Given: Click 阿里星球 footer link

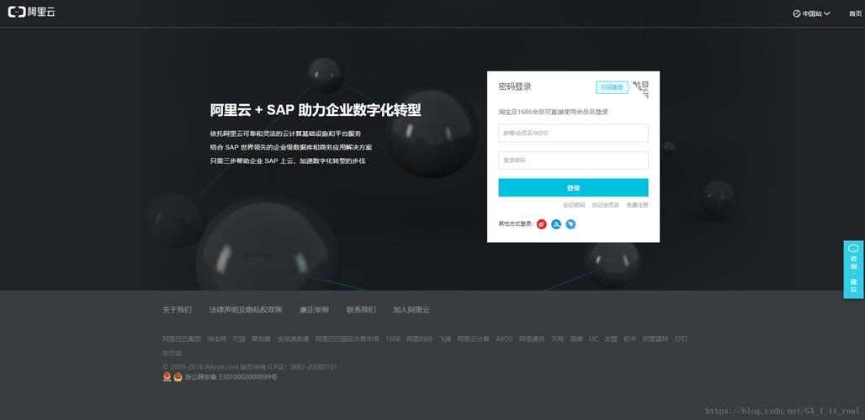Looking at the screenshot, I should click(x=655, y=339).
